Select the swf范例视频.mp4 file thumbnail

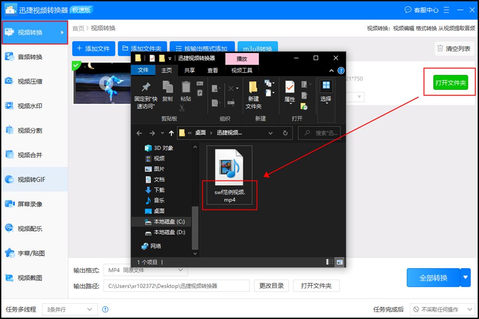coord(229,168)
